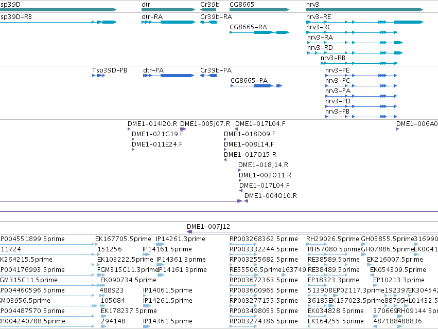This screenshot has width=438, height=329.
Task: Click the DME1-002O11.R feature label
Action: [x=265, y=175]
